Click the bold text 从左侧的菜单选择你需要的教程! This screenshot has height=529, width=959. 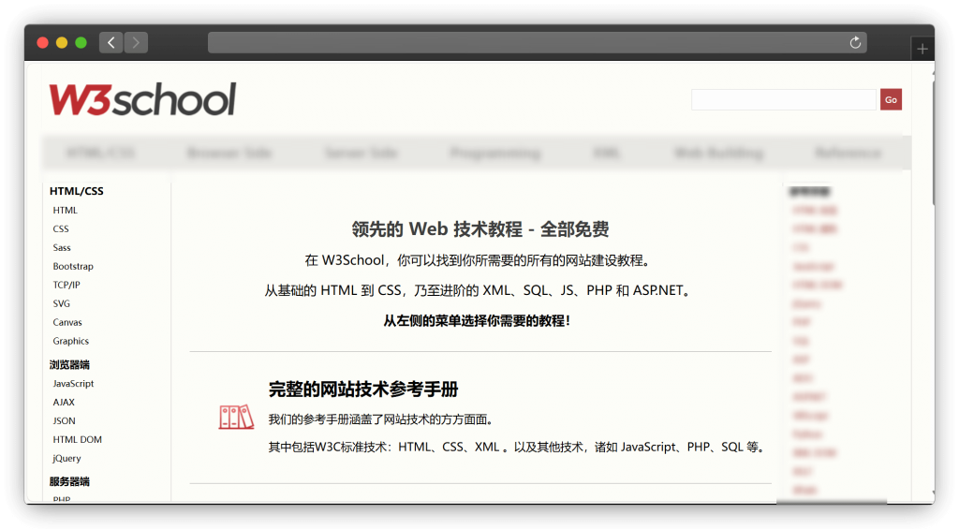(477, 320)
